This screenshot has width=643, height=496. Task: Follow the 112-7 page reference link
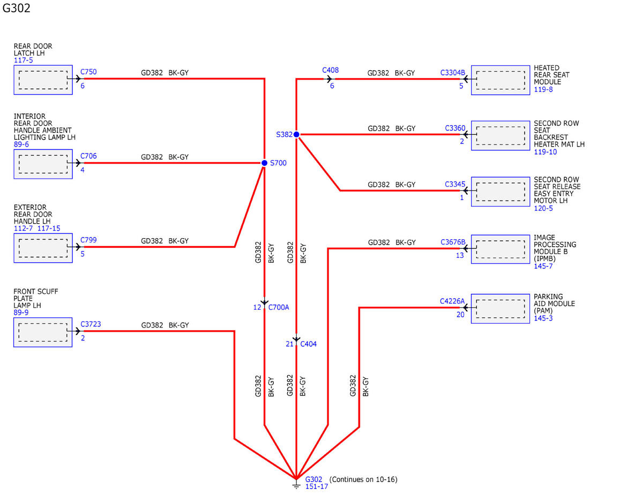(24, 228)
